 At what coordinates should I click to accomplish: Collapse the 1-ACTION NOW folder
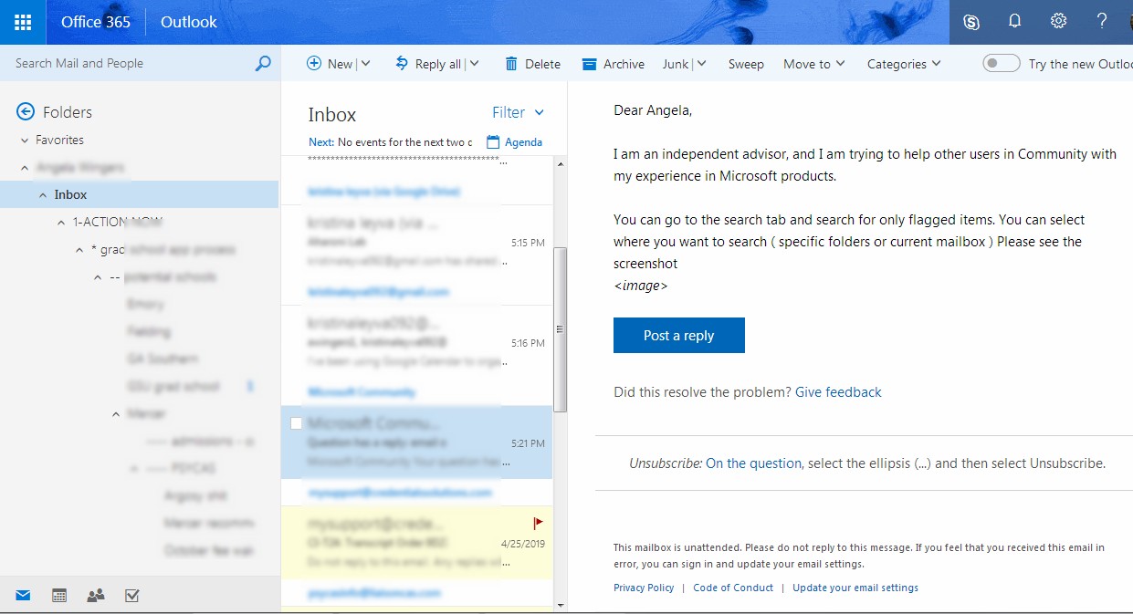[x=61, y=223]
